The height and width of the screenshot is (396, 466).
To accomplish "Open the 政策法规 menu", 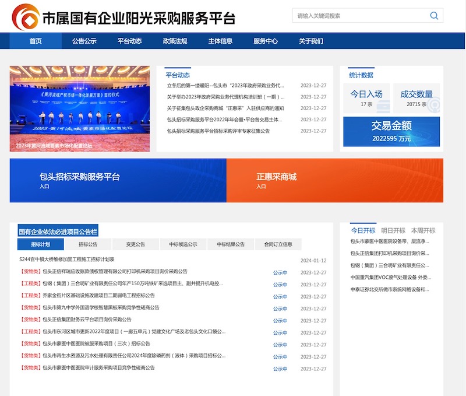I will click(x=175, y=41).
